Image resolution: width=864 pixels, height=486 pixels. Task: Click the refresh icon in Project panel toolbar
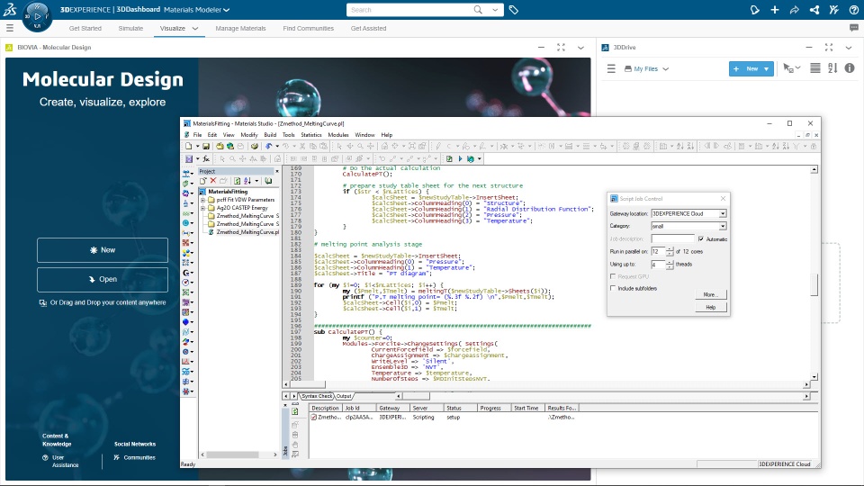[237, 181]
